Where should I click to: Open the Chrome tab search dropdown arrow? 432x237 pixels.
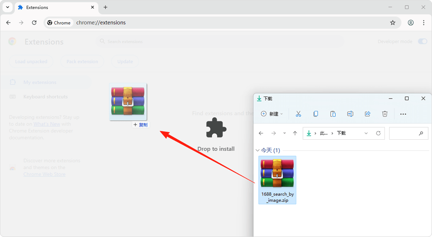coord(8,7)
